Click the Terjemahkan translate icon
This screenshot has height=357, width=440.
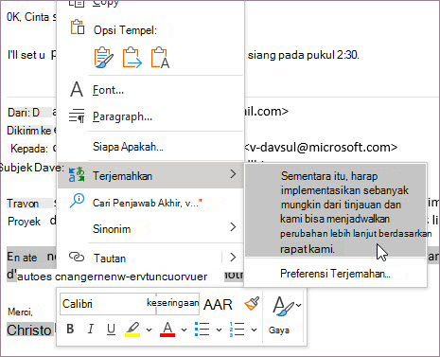[x=77, y=174]
